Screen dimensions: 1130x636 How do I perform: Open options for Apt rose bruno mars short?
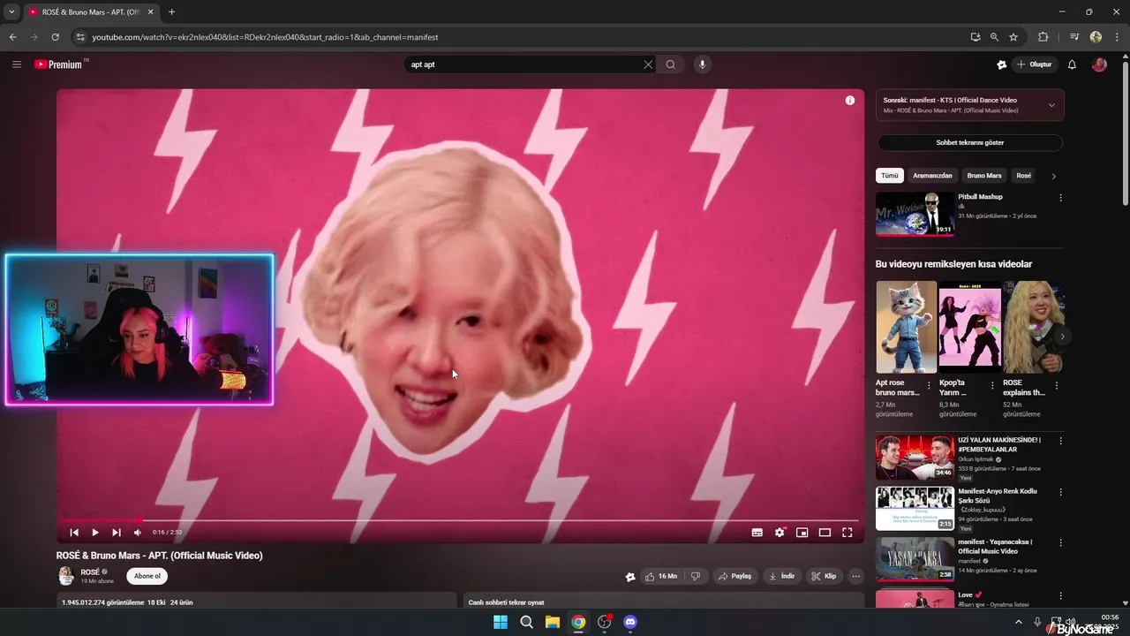pos(929,385)
